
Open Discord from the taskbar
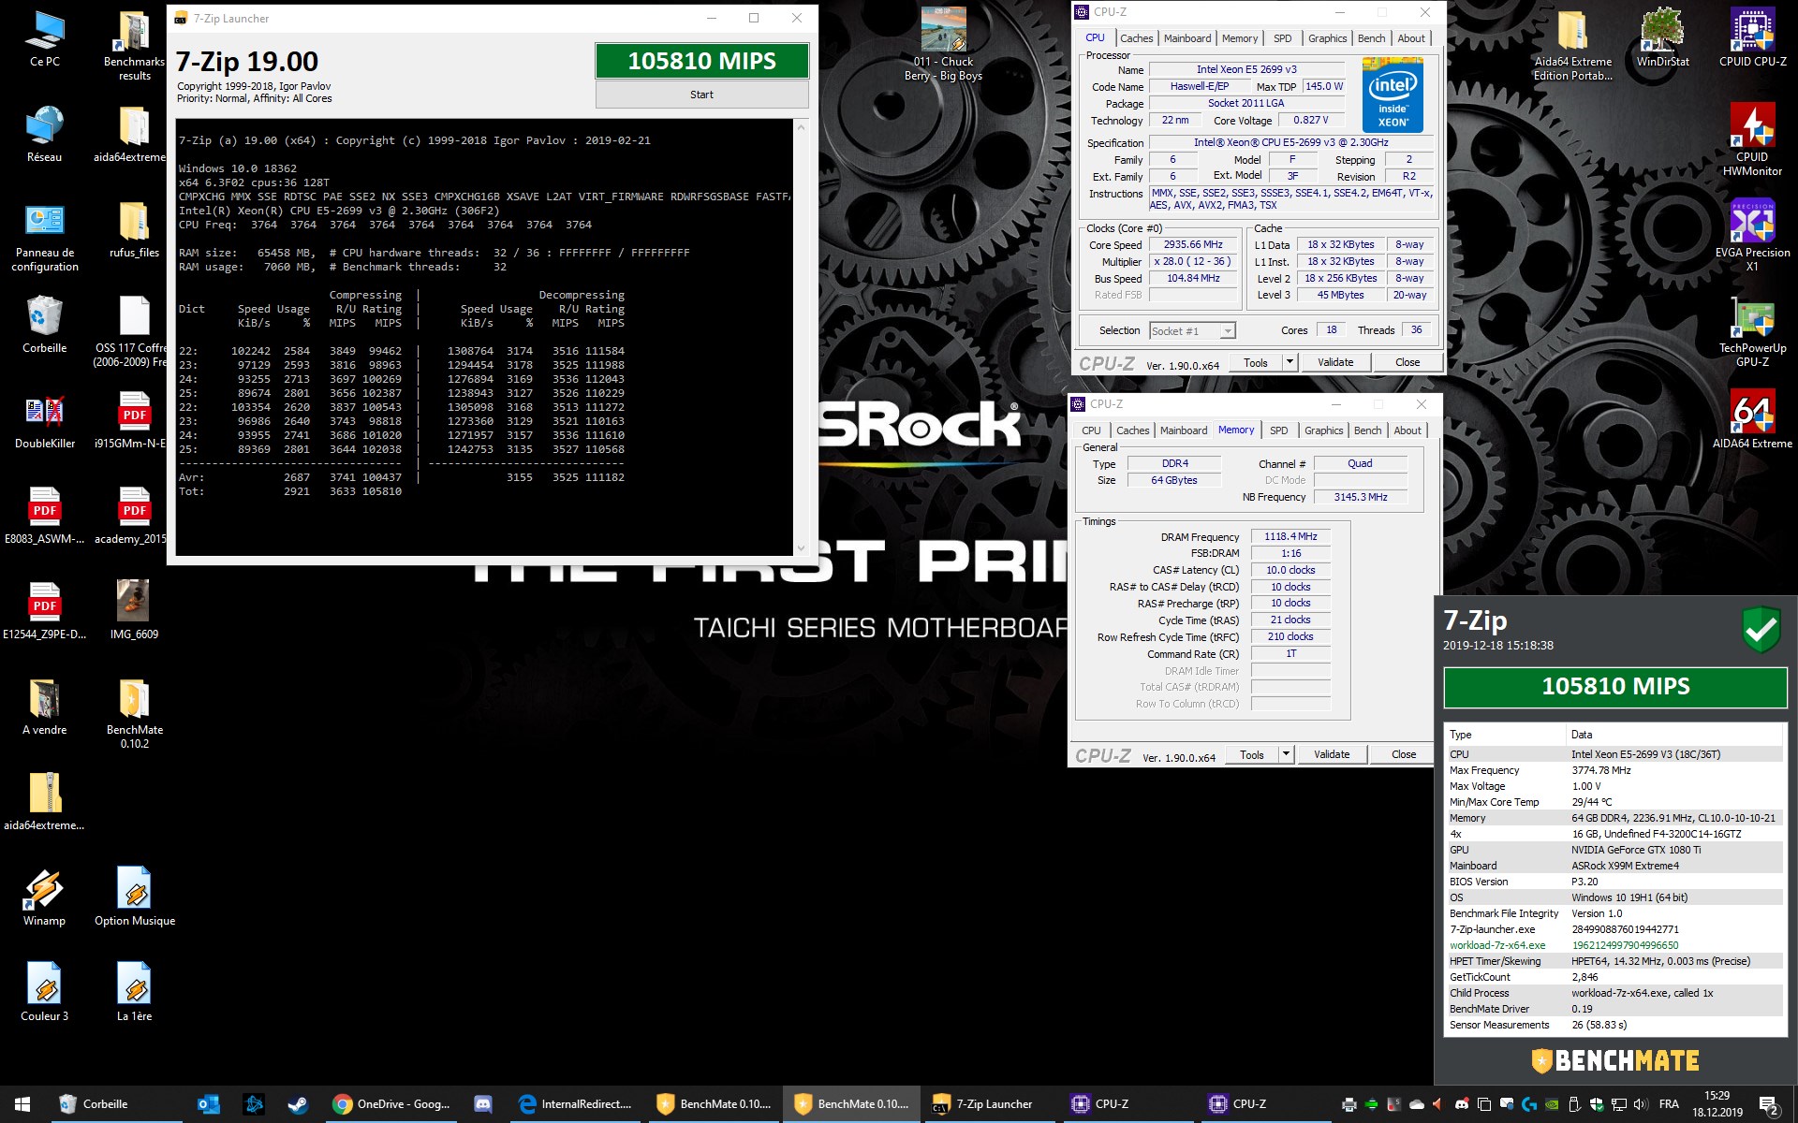point(483,1104)
